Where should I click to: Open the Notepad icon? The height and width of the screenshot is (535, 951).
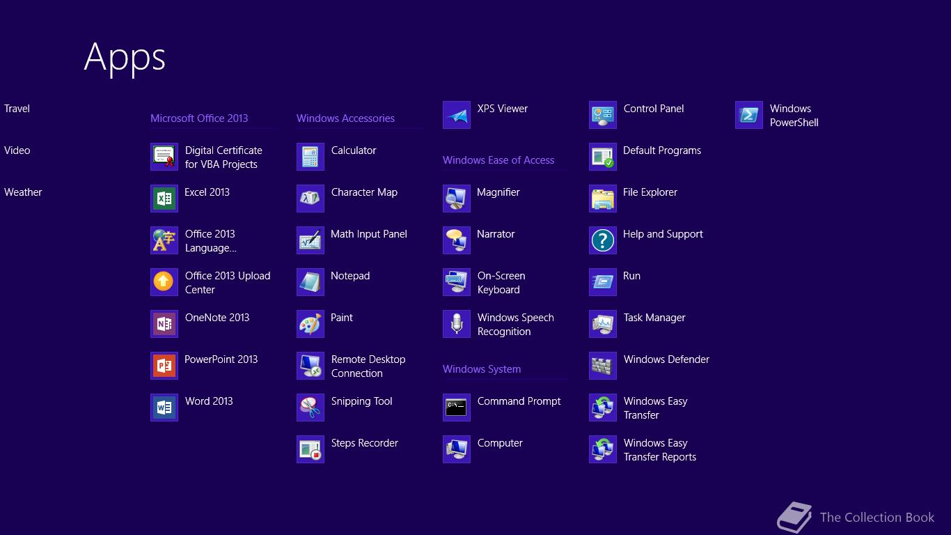click(x=311, y=282)
